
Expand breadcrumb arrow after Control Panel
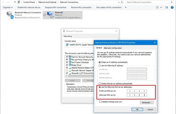(37, 2)
